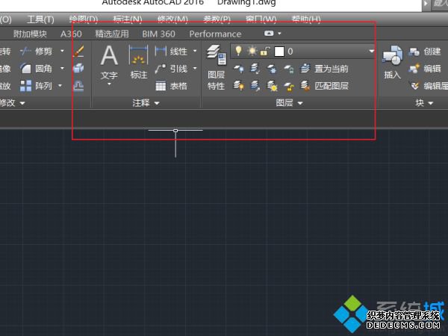
Task: Open the Modify 修改(M) menu
Action: coord(172,19)
